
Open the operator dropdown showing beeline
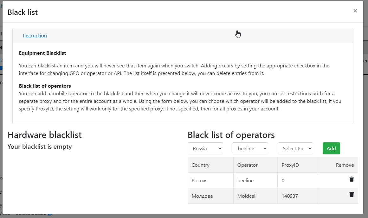(x=250, y=148)
